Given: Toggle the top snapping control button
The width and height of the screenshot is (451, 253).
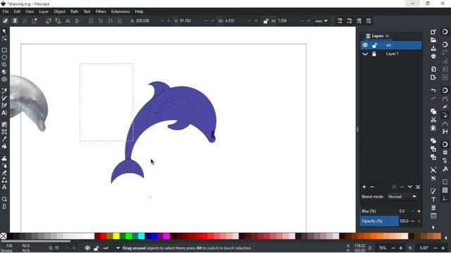Looking at the screenshot, I should pyautogui.click(x=445, y=32).
